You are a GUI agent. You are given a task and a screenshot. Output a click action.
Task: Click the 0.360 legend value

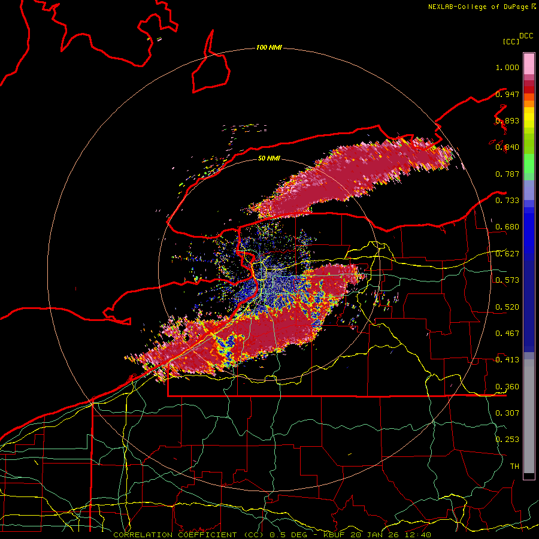(507, 387)
